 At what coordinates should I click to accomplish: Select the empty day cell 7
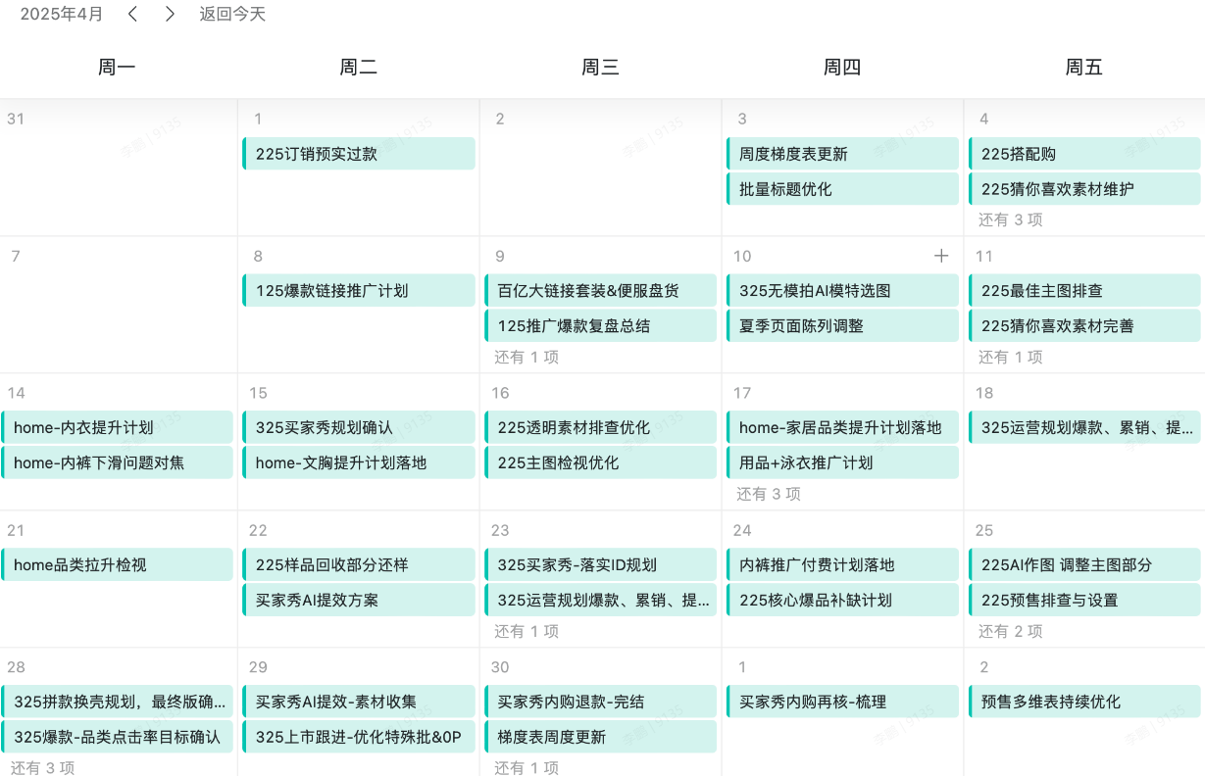click(118, 305)
